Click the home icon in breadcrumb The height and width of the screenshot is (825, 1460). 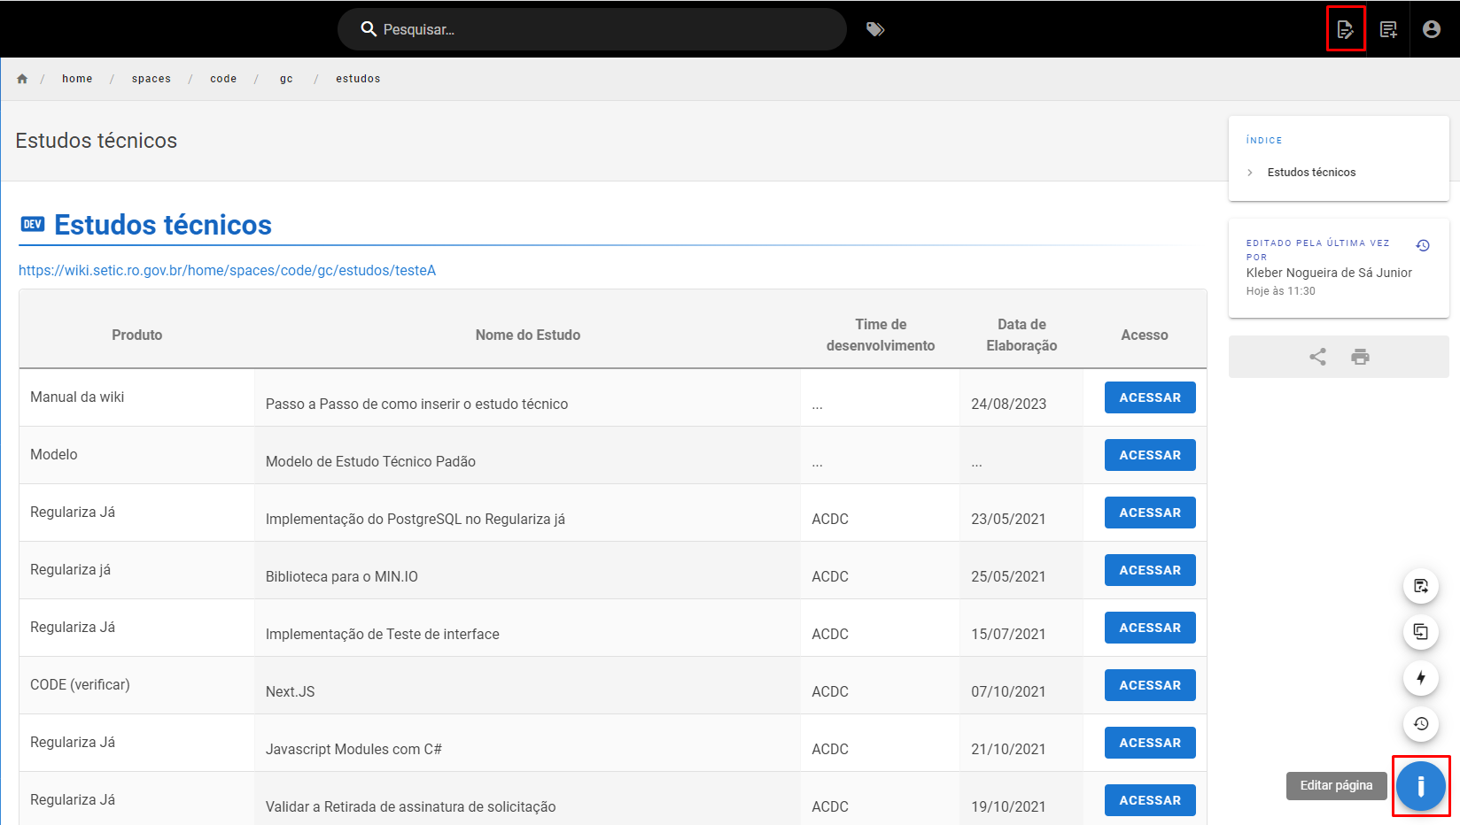pyautogui.click(x=22, y=79)
